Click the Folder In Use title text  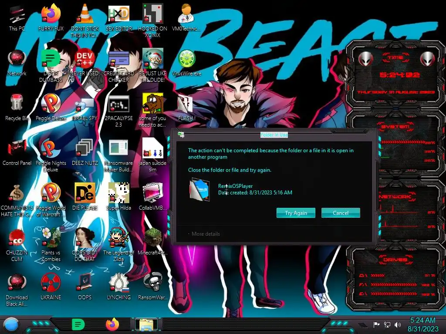[274, 135]
